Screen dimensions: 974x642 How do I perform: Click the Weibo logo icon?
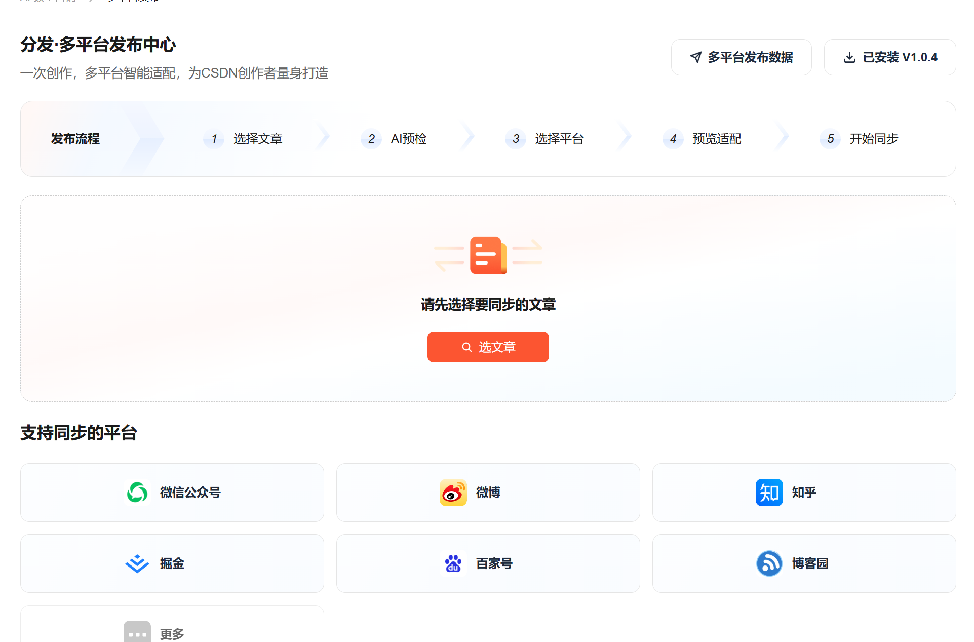click(453, 493)
